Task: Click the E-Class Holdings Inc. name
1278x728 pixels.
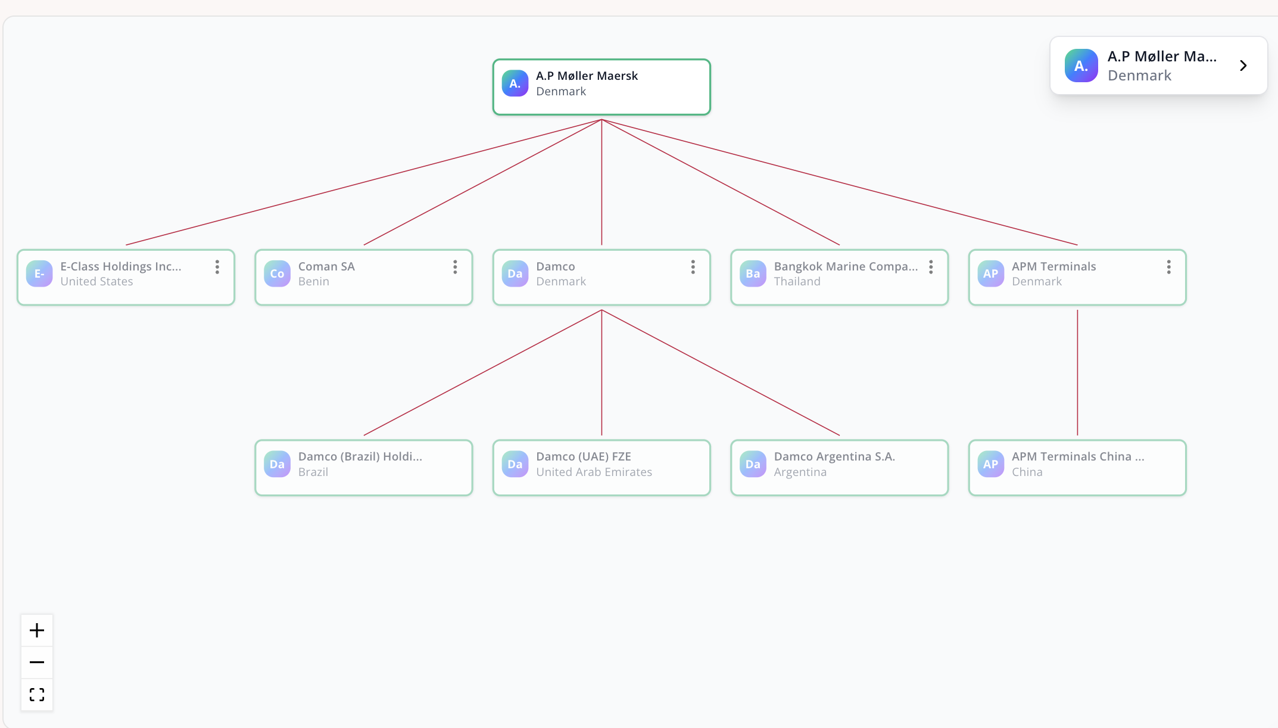Action: pos(121,266)
